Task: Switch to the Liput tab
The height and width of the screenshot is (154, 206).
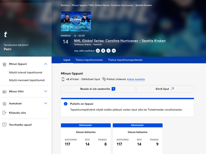Action: click(67, 60)
